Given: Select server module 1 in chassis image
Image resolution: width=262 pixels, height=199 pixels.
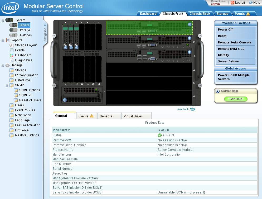Looking at the screenshot, I should pos(149,28).
